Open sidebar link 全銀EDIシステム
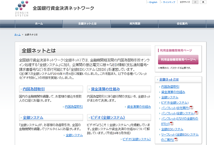Viewport: 214px width, 145px height. (172, 129)
